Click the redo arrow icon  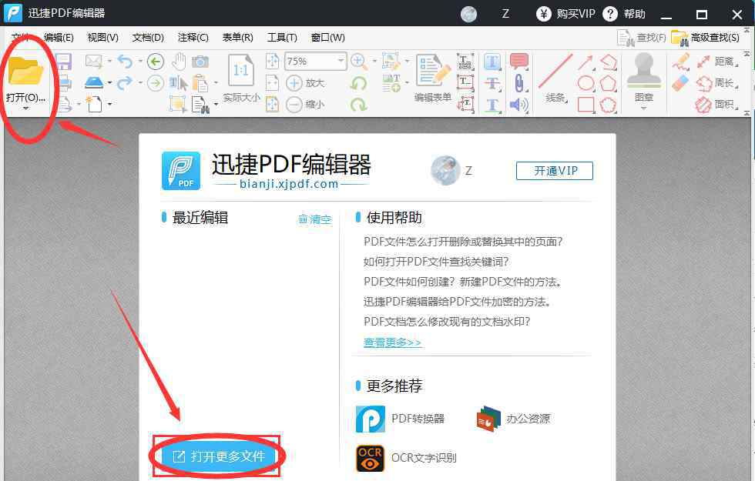click(125, 83)
